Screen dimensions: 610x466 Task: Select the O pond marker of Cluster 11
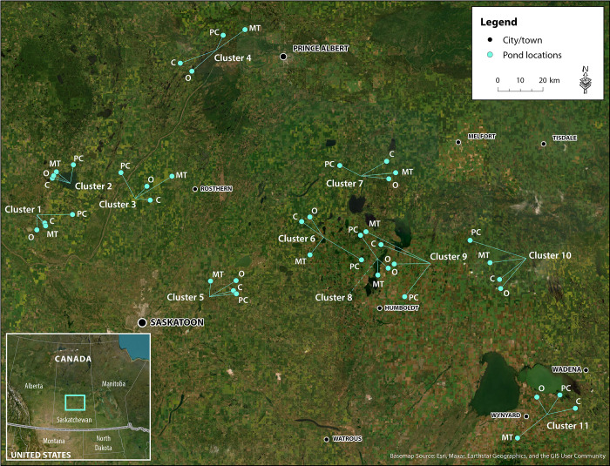pyautogui.click(x=537, y=397)
